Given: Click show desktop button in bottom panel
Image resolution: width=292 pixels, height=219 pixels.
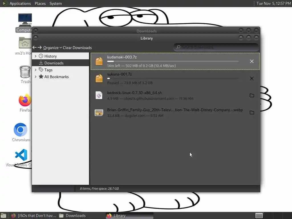Looking at the screenshot, I should (x=3, y=216).
